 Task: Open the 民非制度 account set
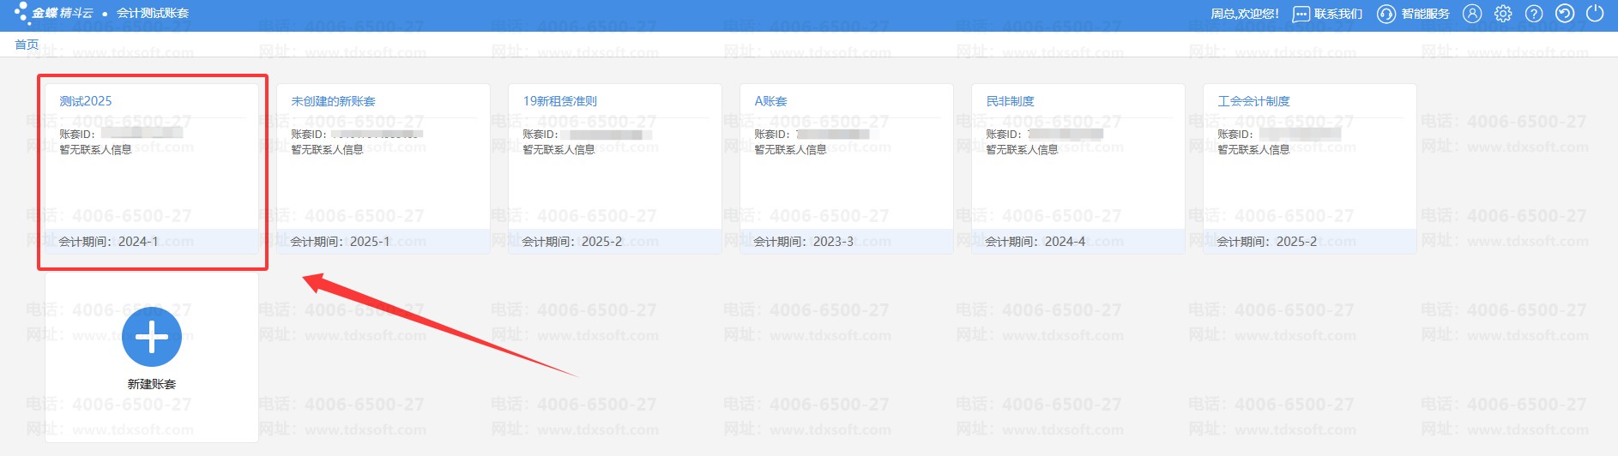click(1010, 101)
